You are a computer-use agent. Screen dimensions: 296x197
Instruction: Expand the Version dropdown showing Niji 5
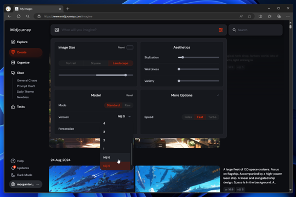coord(124,117)
